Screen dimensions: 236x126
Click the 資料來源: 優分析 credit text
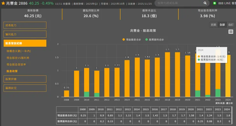[224, 103]
